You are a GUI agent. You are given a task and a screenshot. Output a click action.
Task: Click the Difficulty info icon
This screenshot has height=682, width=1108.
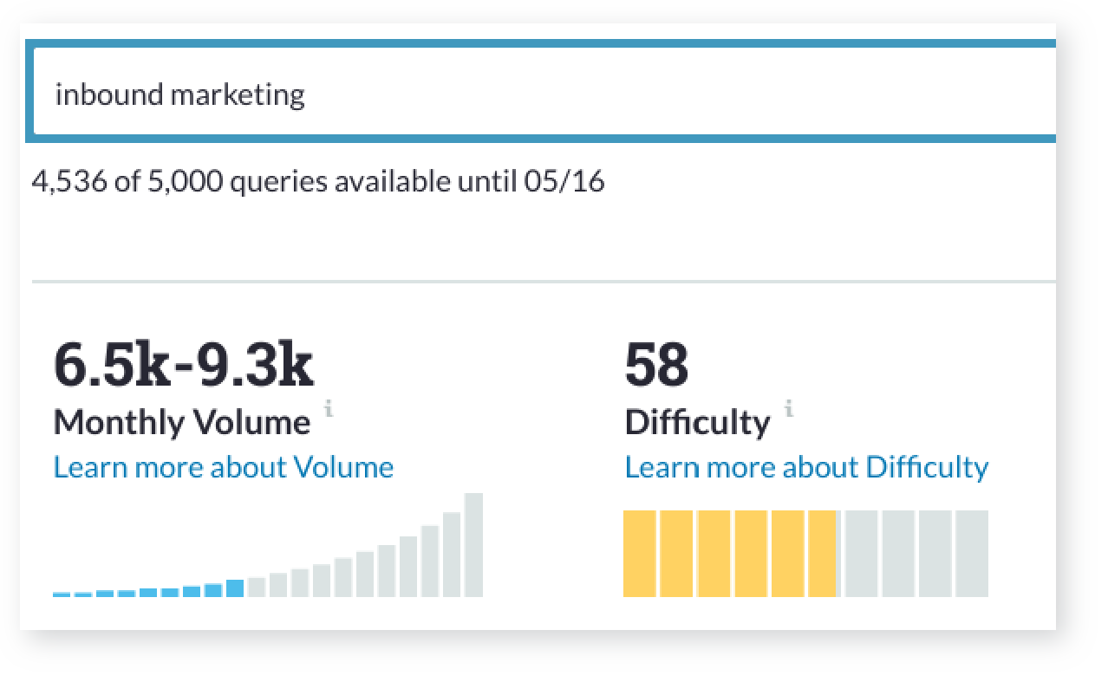coord(788,409)
